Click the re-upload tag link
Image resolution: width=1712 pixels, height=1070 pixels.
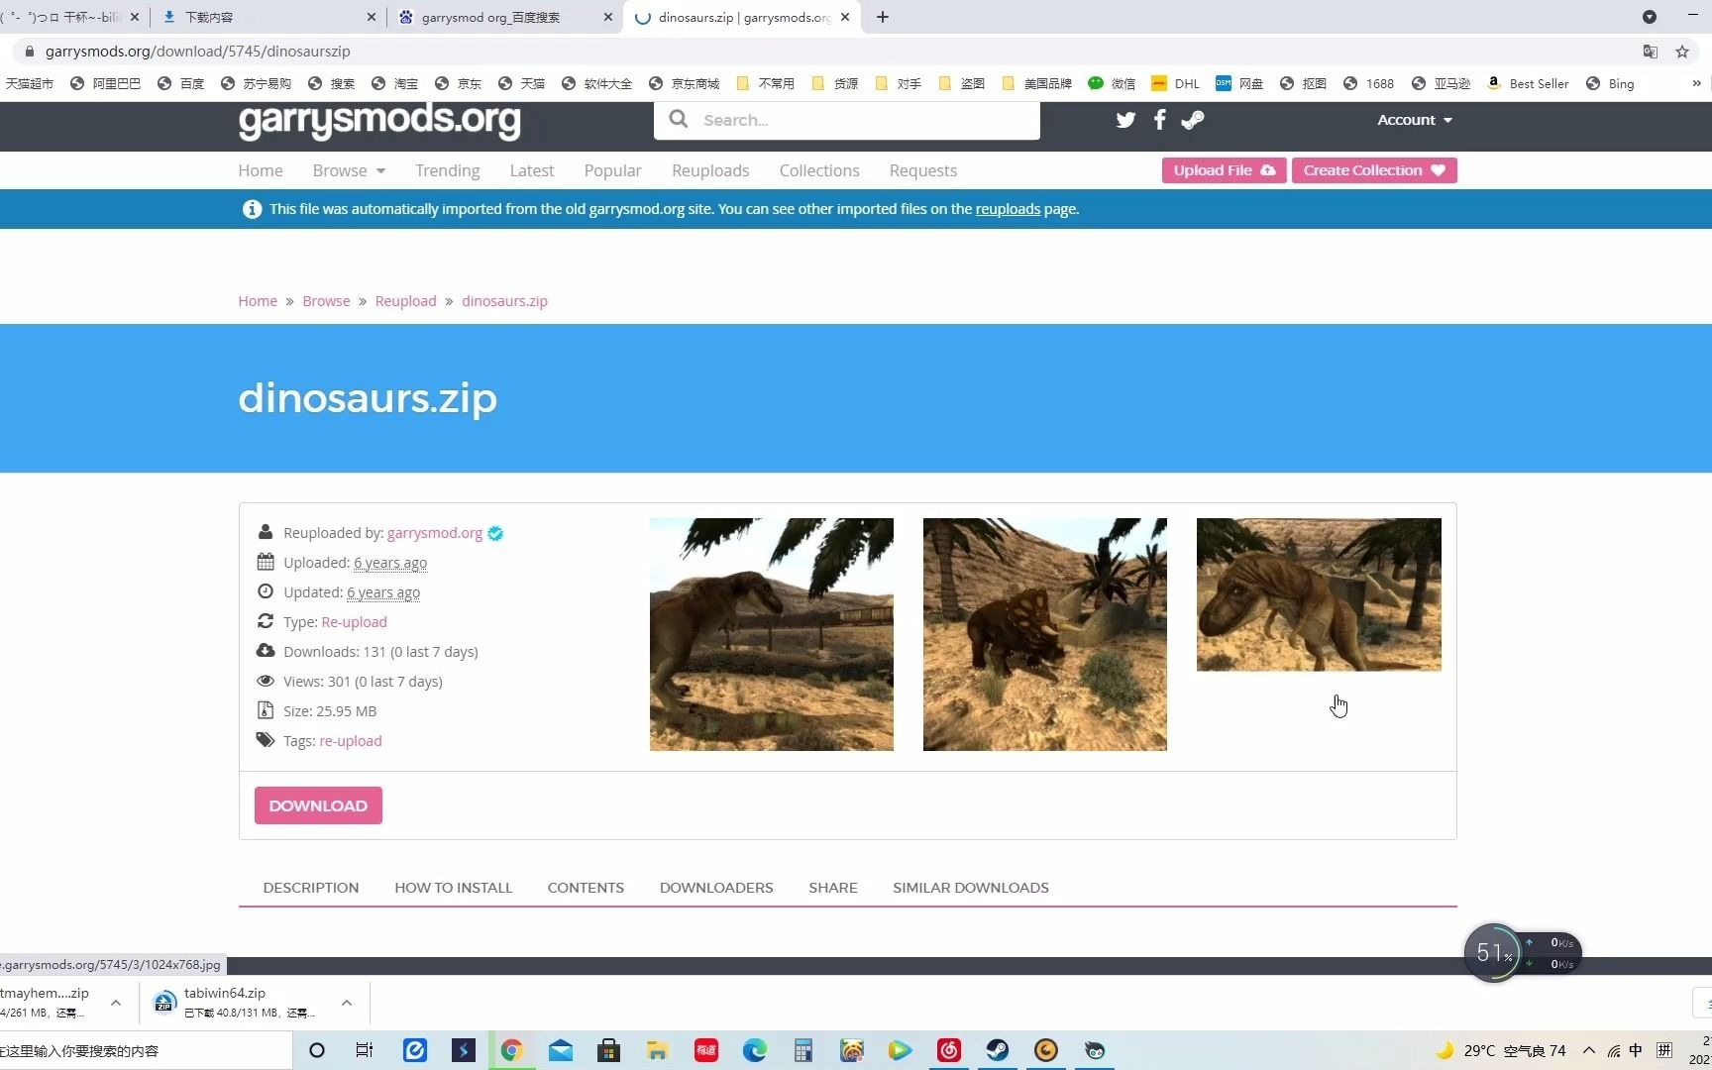pos(351,741)
